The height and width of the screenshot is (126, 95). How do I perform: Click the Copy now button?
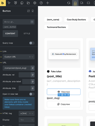64,104
